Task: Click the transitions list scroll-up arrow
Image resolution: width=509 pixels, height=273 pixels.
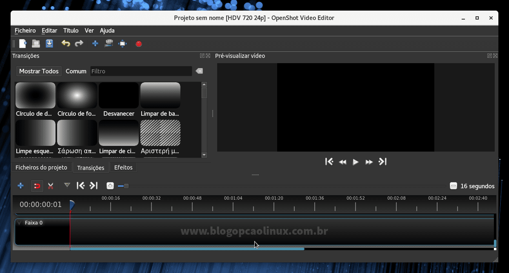Action: click(x=204, y=85)
